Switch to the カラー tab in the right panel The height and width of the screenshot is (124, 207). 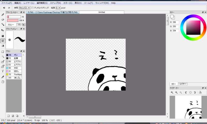174,84
